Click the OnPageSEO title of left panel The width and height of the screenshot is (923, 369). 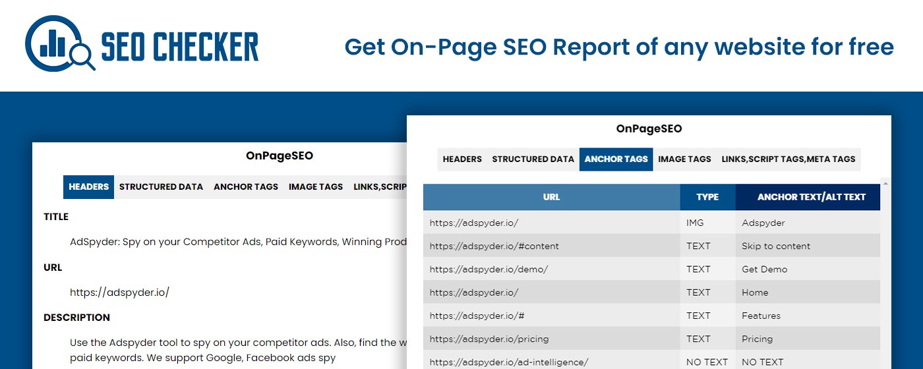tap(280, 156)
